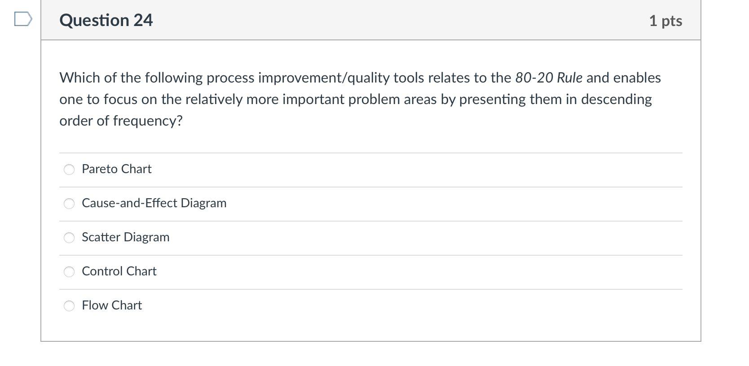Click the "Control Chart" answer label
Image resolution: width=749 pixels, height=366 pixels.
point(119,271)
